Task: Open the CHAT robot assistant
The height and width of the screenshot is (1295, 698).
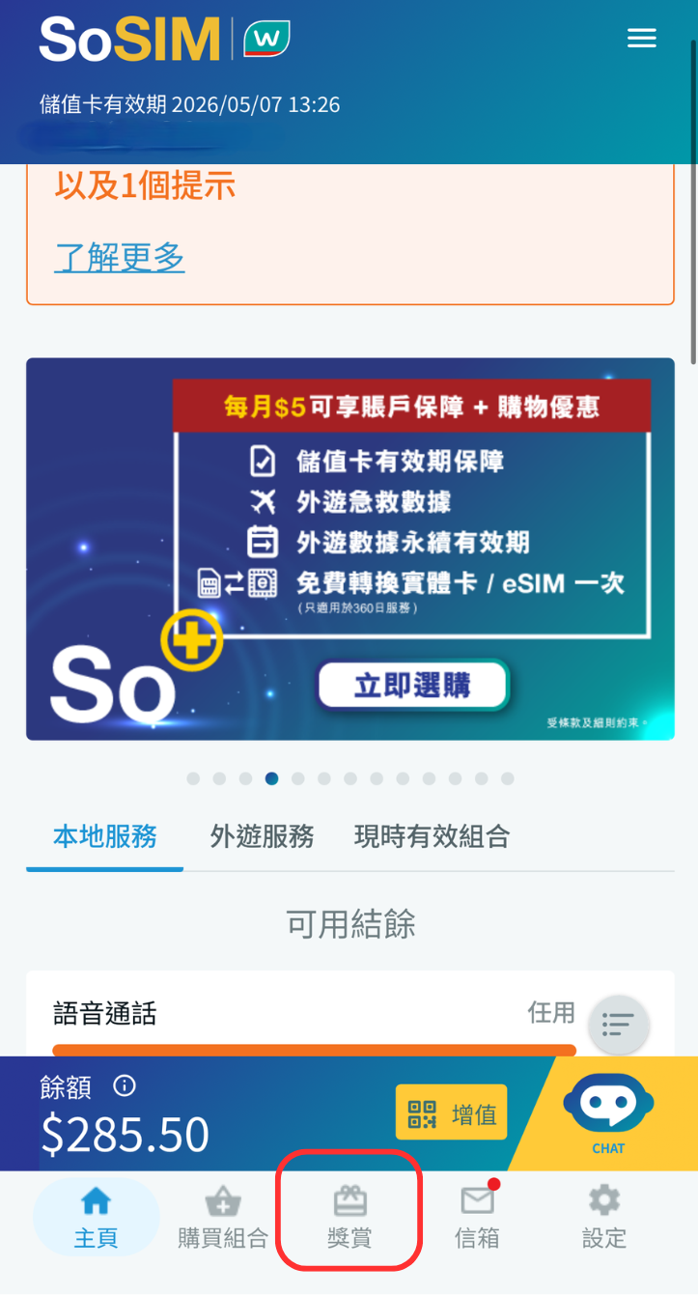Action: [x=608, y=1112]
